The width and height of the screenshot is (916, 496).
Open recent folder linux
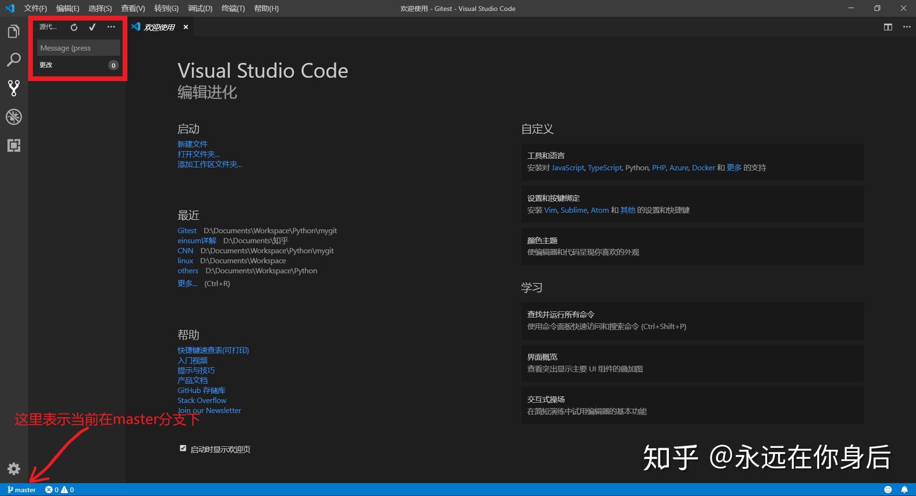(x=185, y=260)
